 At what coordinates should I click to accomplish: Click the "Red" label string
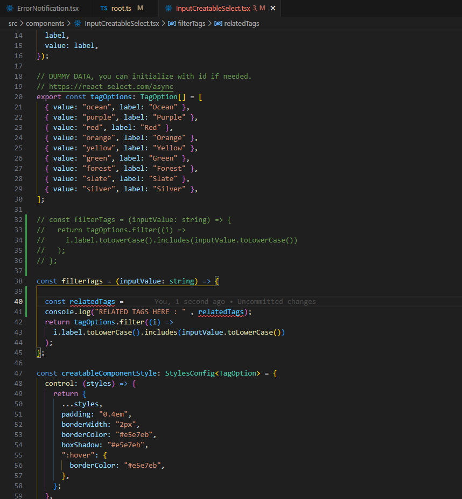(x=150, y=128)
